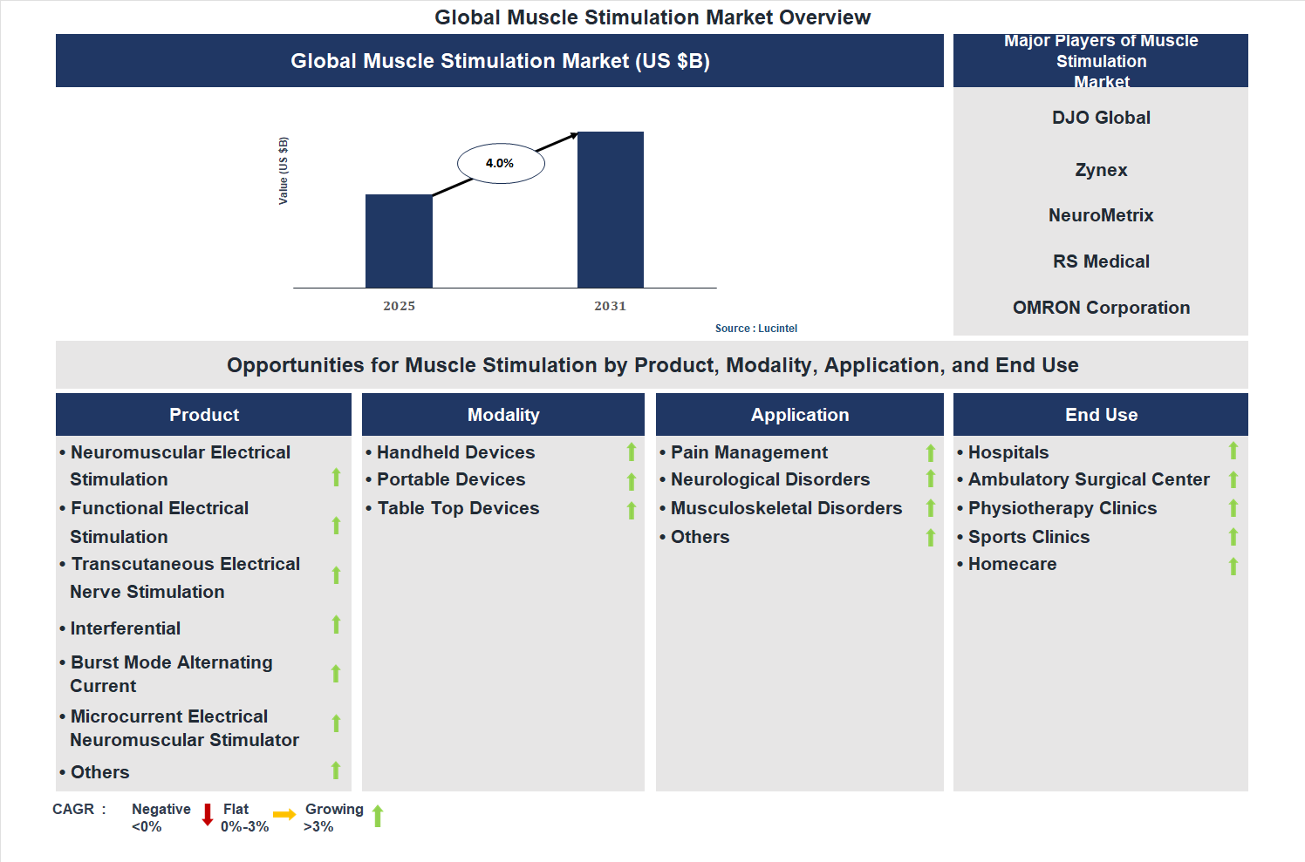Viewport: 1305px width, 862px height.
Task: Select the red Negative arrow in the legend
Action: coord(207,817)
